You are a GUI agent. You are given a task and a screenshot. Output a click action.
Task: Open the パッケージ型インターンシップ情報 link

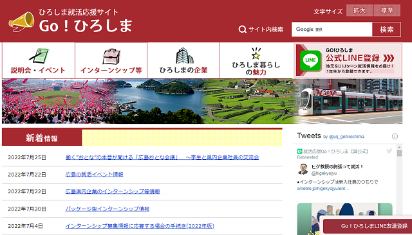108,209
